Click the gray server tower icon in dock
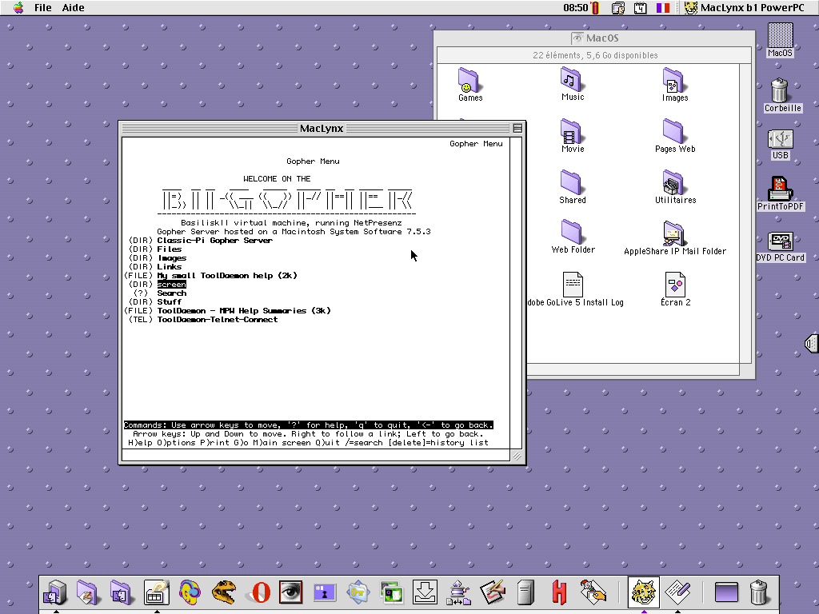 [525, 592]
